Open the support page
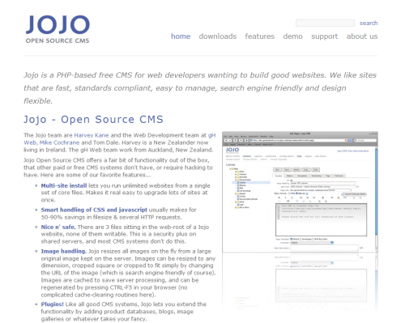Screen dimensions: 405x323 tap(324, 36)
